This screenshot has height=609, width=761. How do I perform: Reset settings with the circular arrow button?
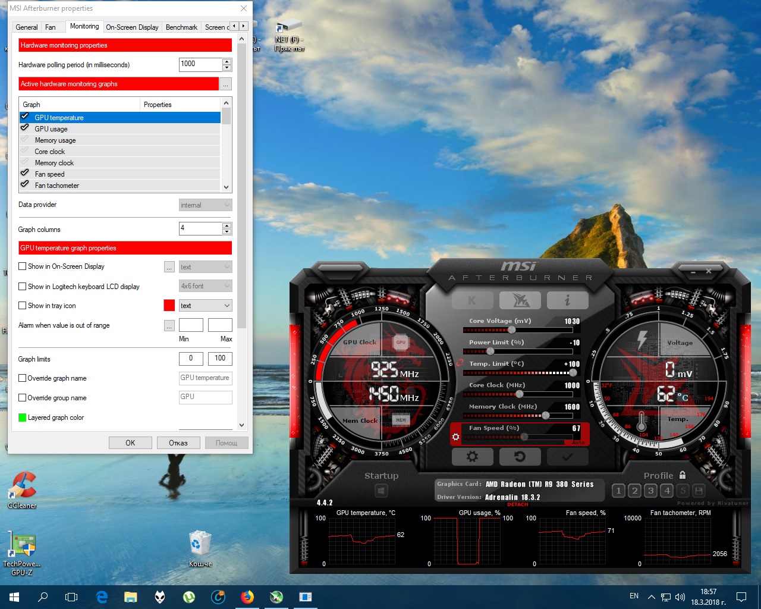pos(520,456)
